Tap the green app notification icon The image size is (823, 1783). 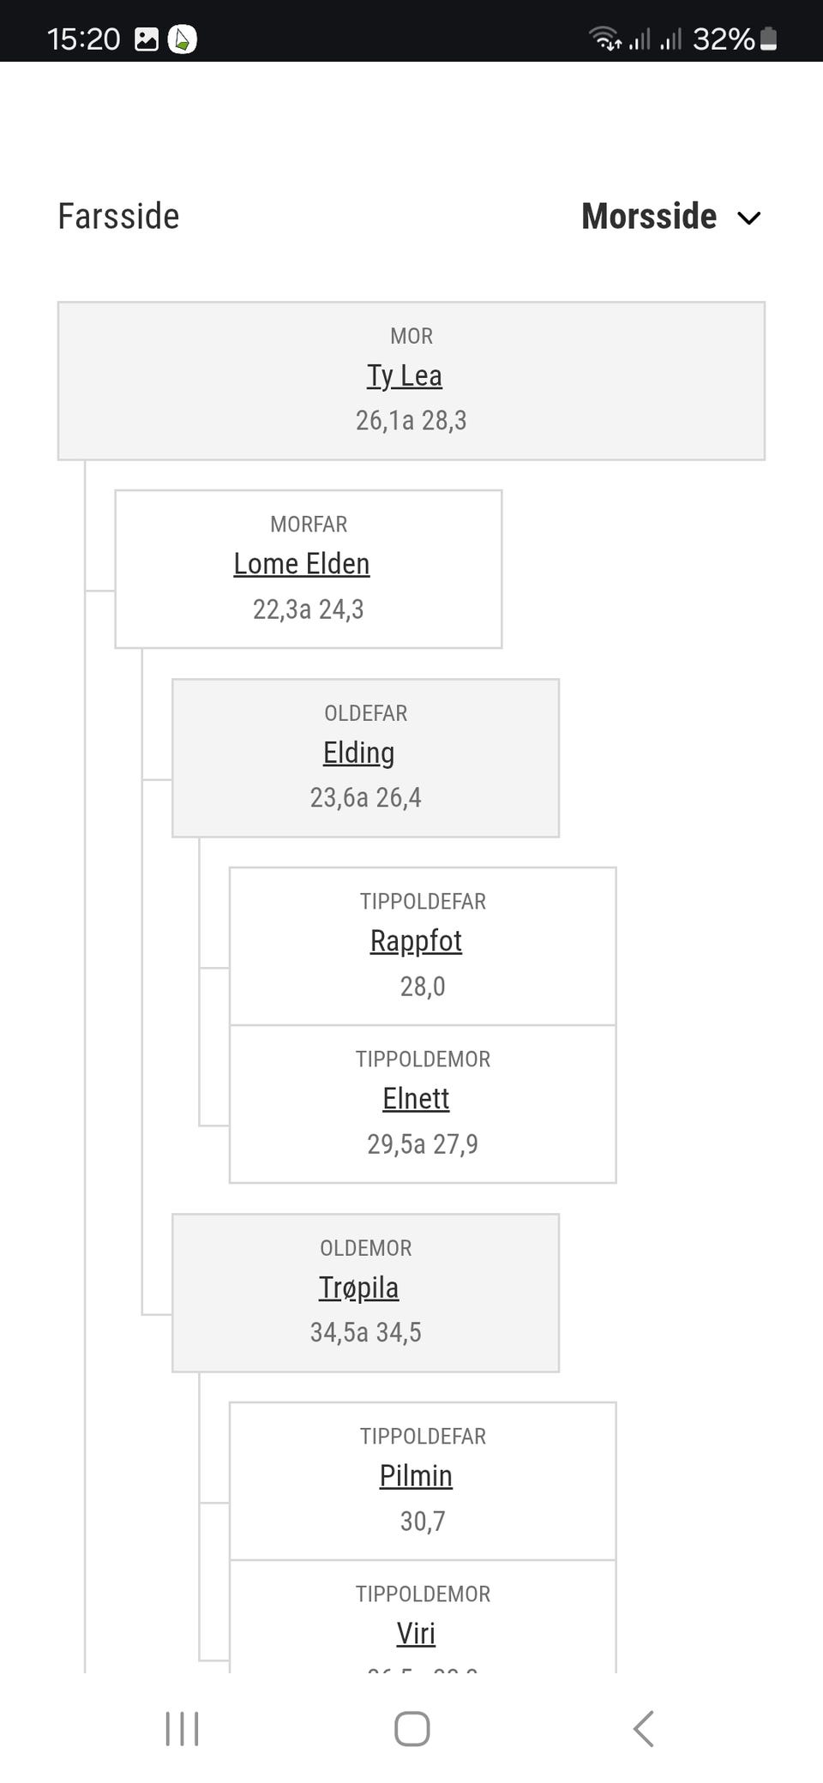pos(182,39)
